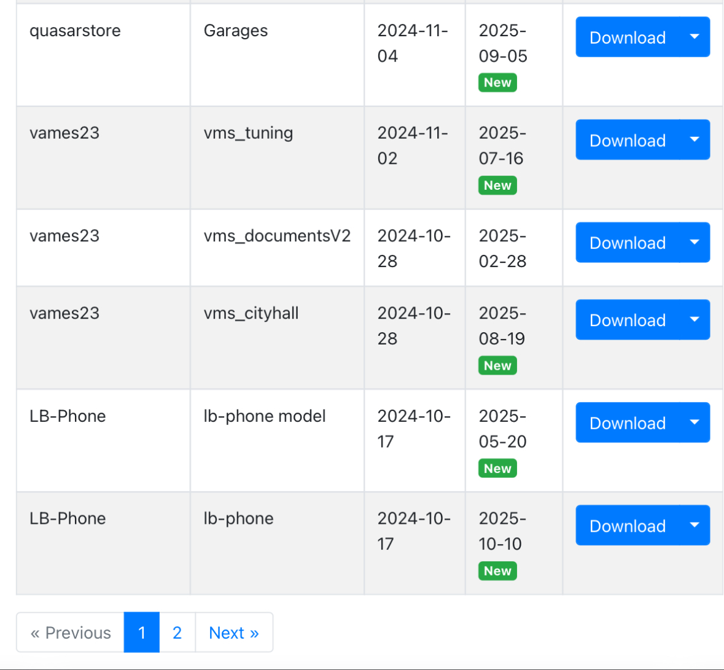Download lb-phone model asset

(628, 423)
